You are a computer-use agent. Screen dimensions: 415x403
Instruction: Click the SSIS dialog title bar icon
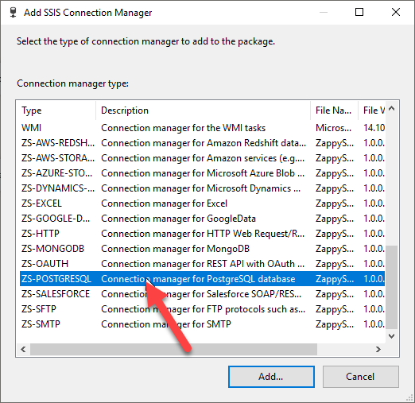point(13,12)
